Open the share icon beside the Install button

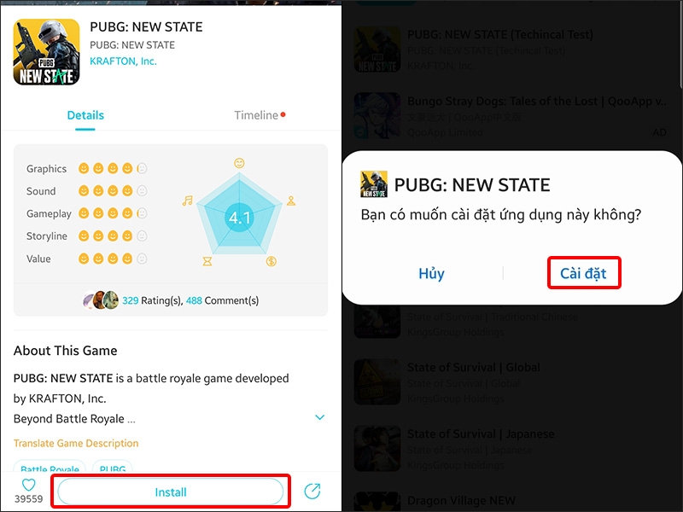pyautogui.click(x=320, y=492)
